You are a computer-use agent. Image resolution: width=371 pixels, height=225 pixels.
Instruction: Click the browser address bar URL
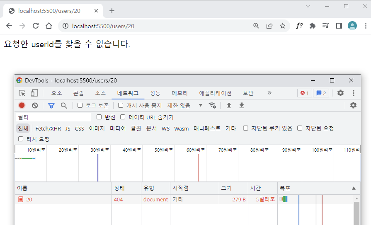103,26
